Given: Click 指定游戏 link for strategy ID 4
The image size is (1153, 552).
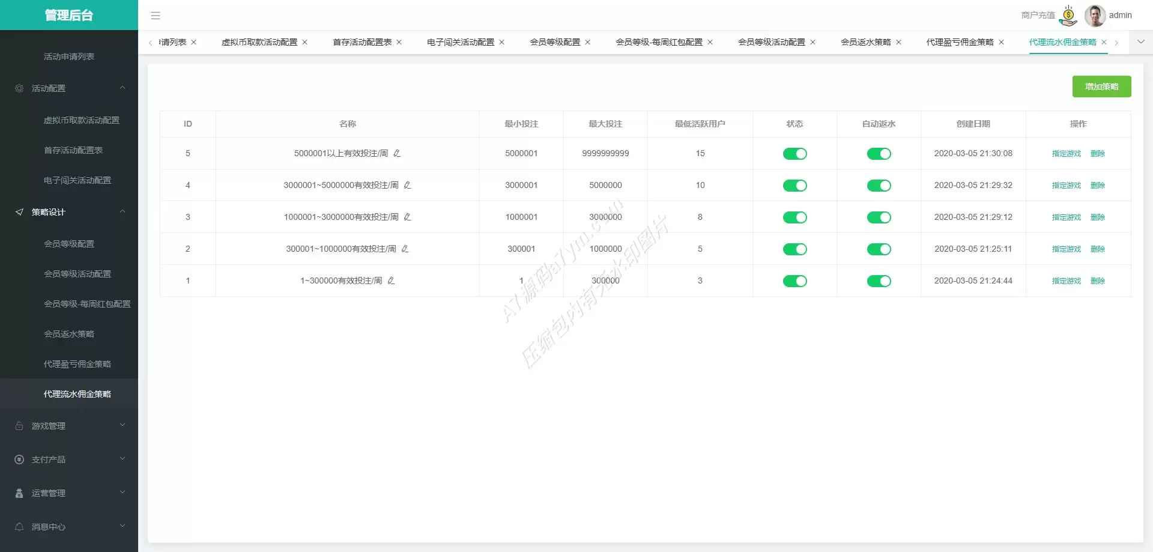Looking at the screenshot, I should (x=1066, y=186).
